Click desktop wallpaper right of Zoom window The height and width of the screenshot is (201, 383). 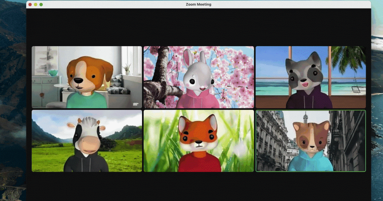(377, 96)
